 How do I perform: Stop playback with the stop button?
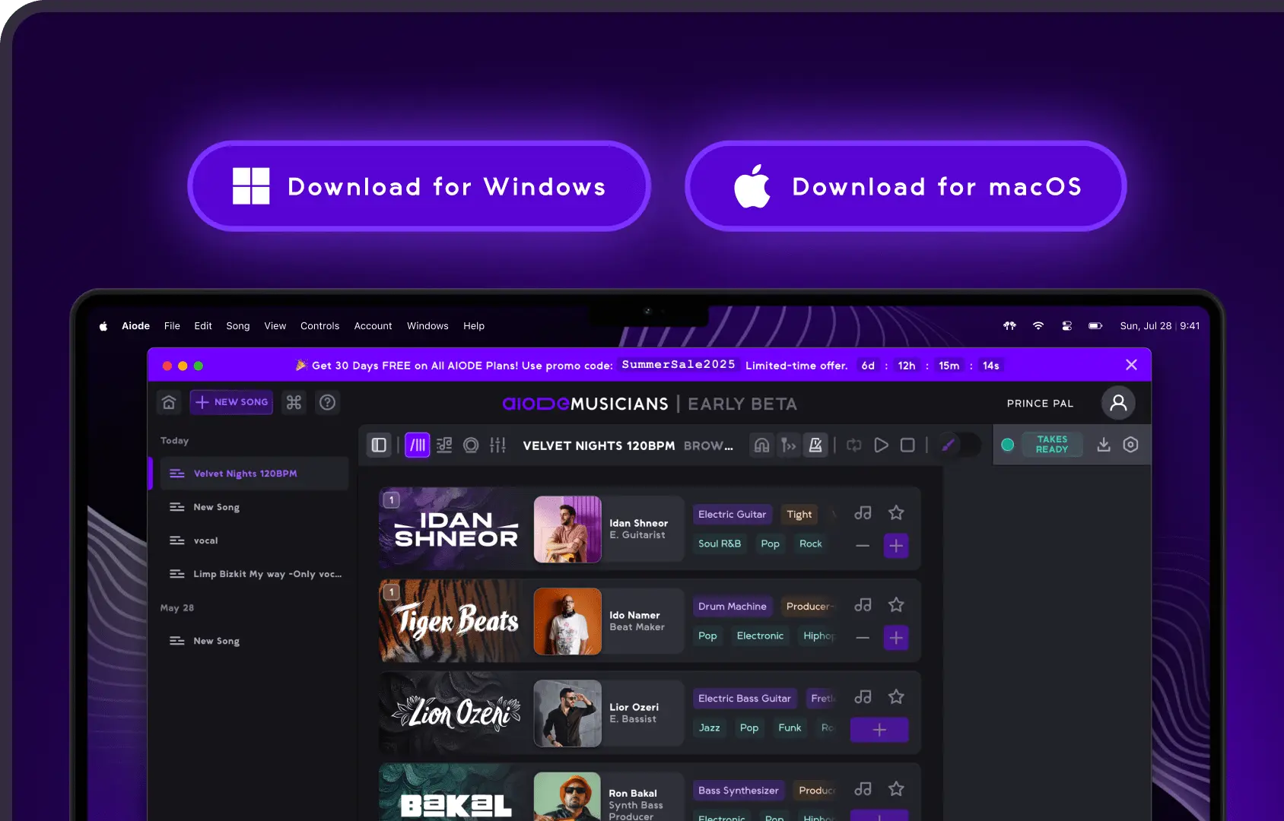(x=907, y=445)
